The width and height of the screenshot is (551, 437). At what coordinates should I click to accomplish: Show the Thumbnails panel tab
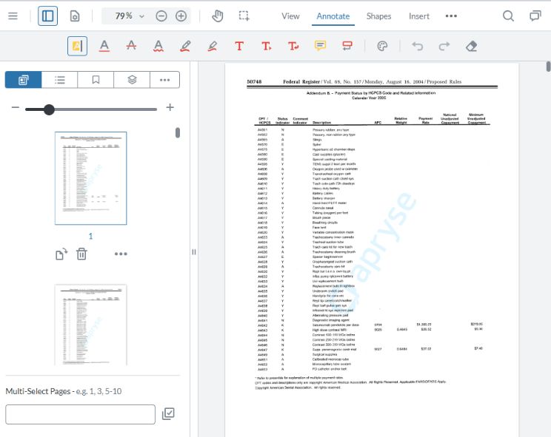click(x=24, y=80)
